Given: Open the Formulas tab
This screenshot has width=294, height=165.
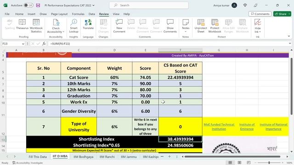Looking at the screenshot, I should click(78, 14).
